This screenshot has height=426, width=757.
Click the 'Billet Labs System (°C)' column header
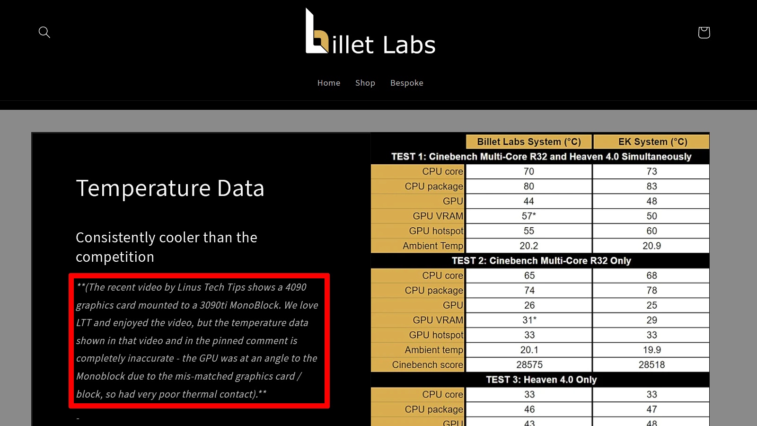[529, 142]
